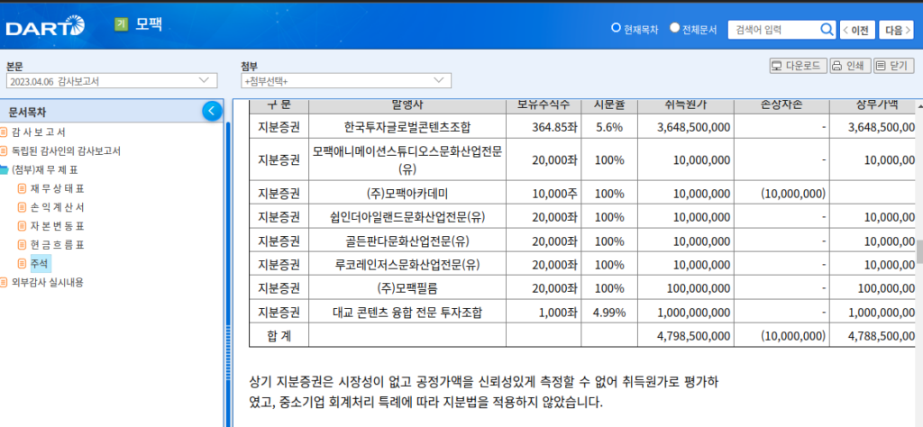Viewport: 923px width, 427px height.
Task: Click the 감사보고서 document icon
Action: [x=4, y=132]
